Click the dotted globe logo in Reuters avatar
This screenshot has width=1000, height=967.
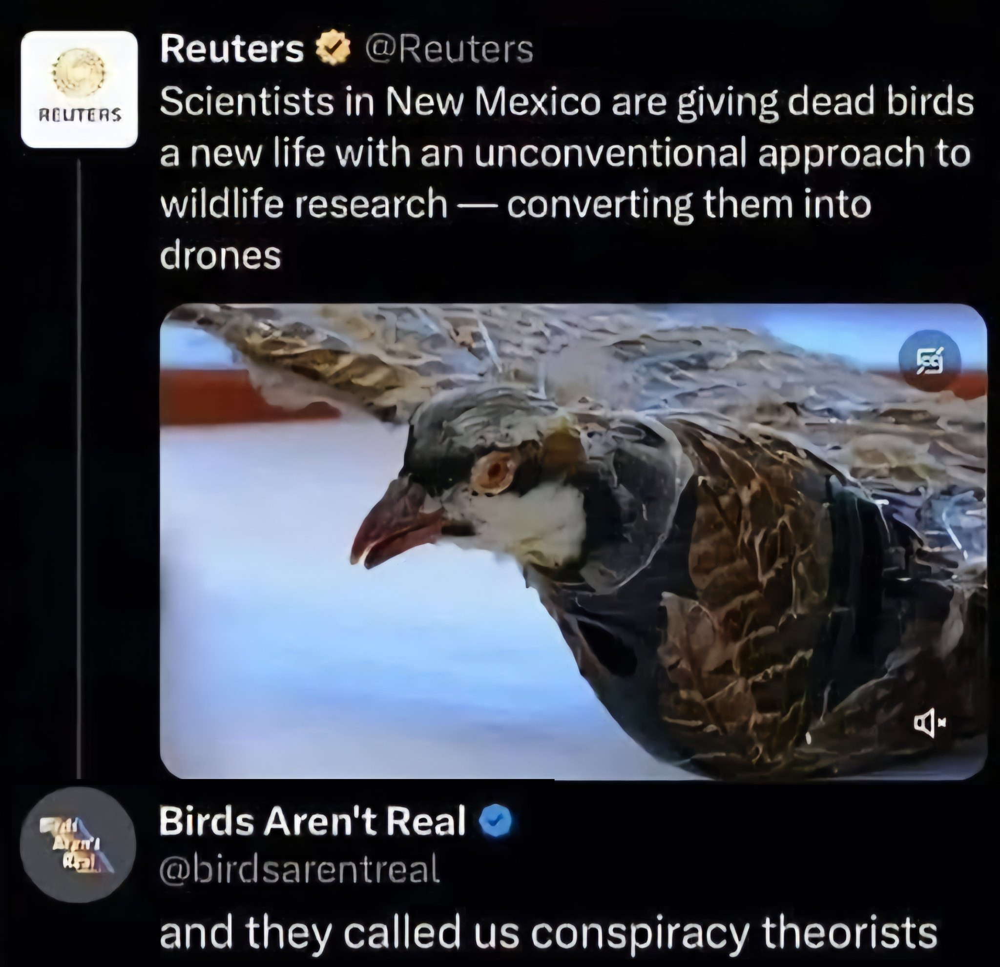(79, 72)
